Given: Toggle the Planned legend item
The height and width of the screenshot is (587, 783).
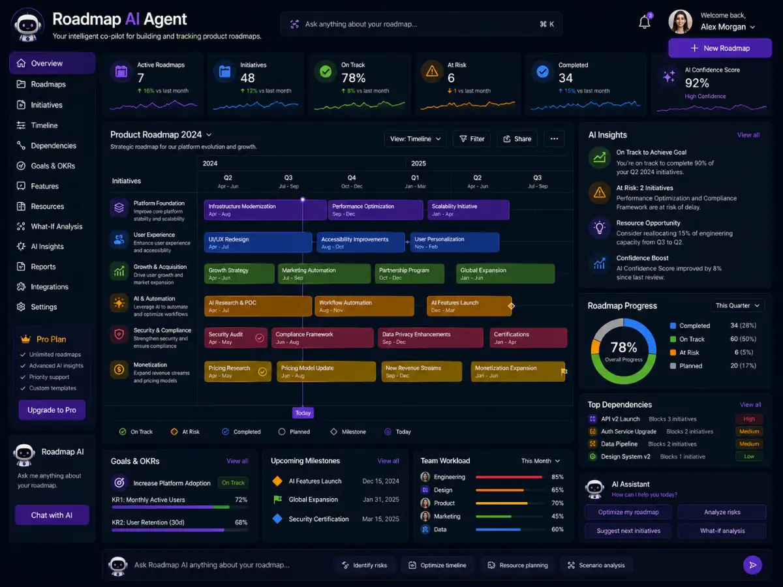Looking at the screenshot, I should pyautogui.click(x=294, y=432).
